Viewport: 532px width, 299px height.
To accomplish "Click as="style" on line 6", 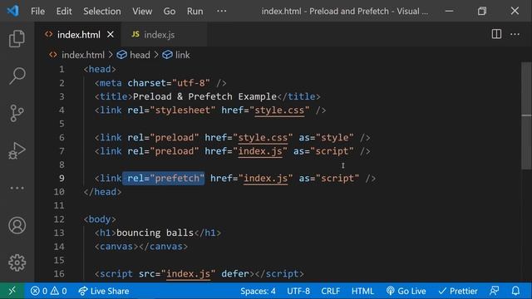I will pos(326,138).
